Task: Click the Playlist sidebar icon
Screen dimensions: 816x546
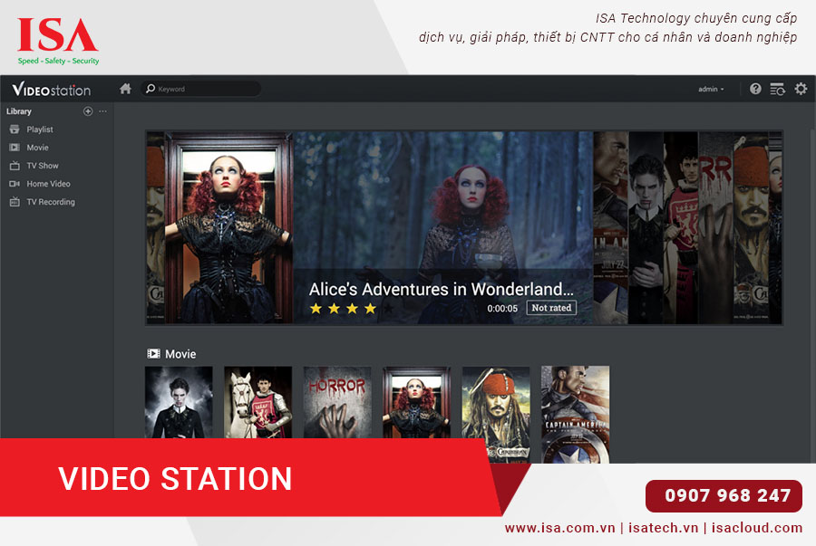Action: [x=15, y=129]
